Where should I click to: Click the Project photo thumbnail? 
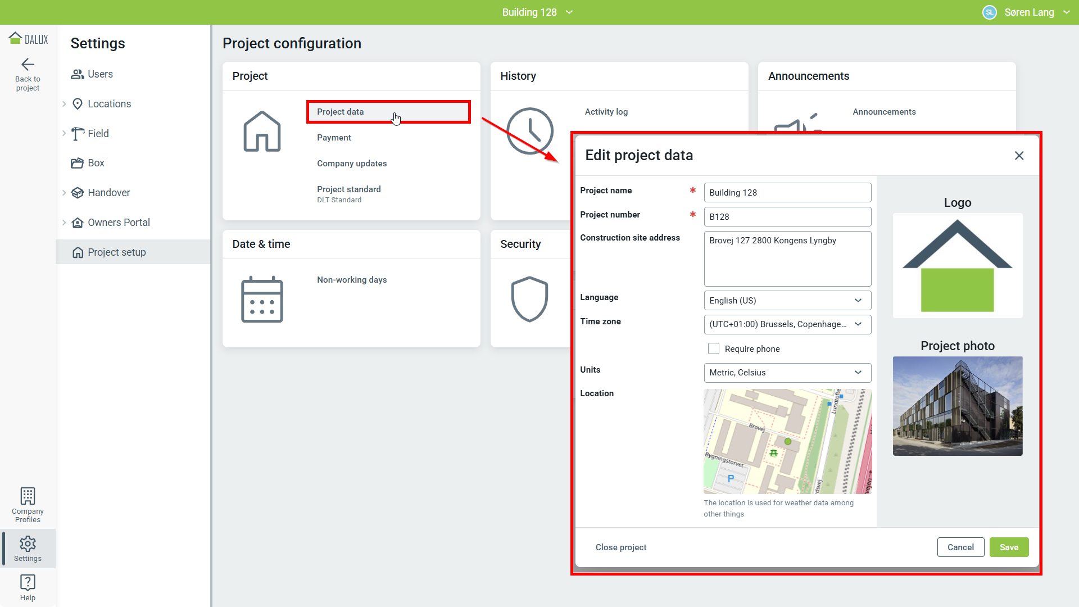(x=957, y=406)
